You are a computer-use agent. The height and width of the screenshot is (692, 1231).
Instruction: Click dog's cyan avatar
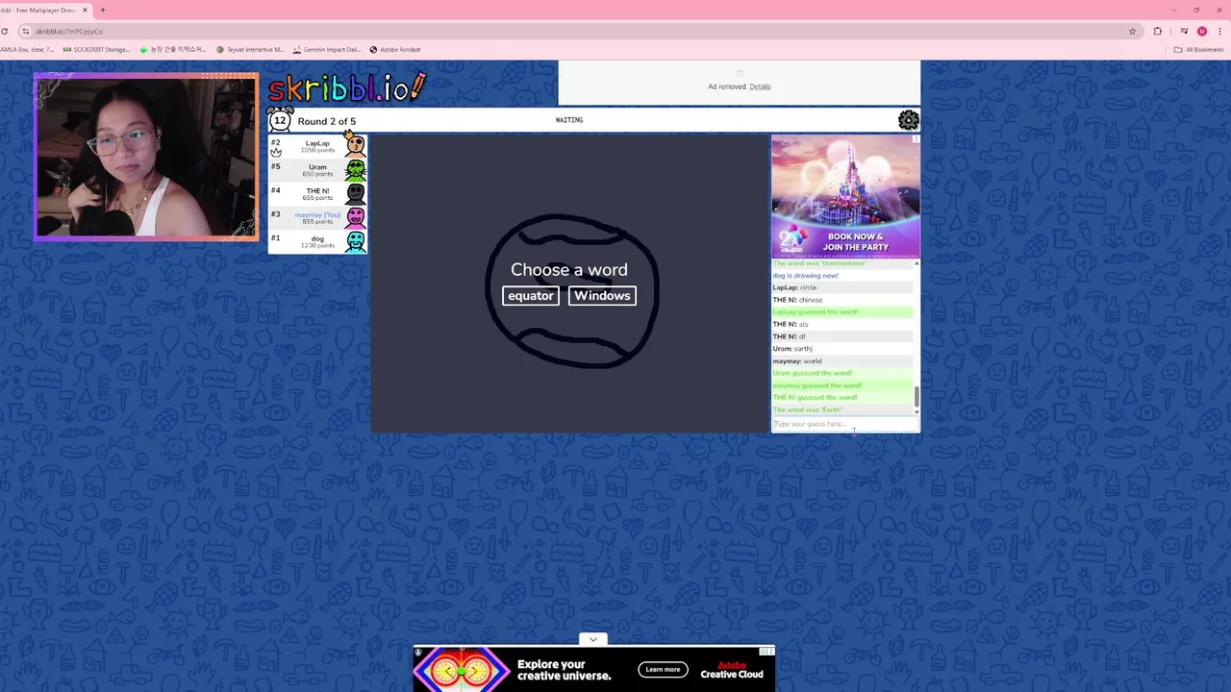coord(356,242)
